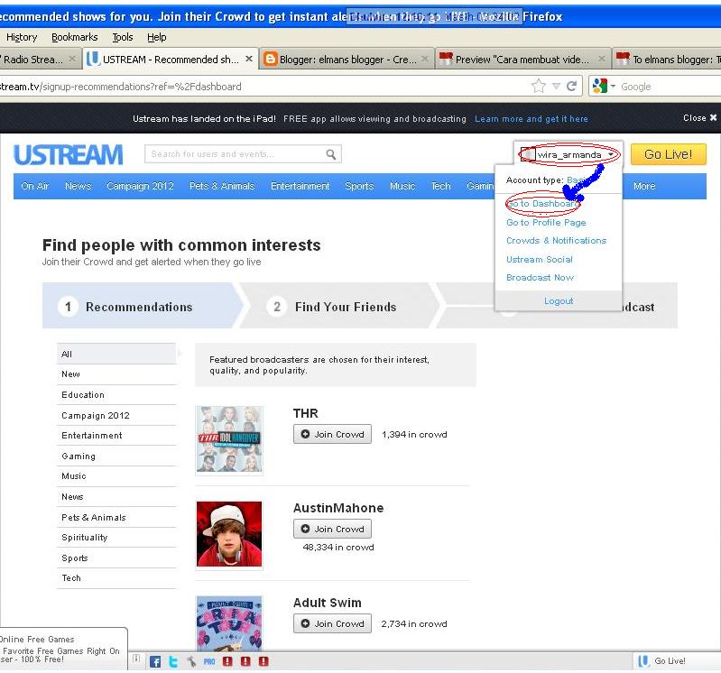Open the News navigation bar item

79,186
